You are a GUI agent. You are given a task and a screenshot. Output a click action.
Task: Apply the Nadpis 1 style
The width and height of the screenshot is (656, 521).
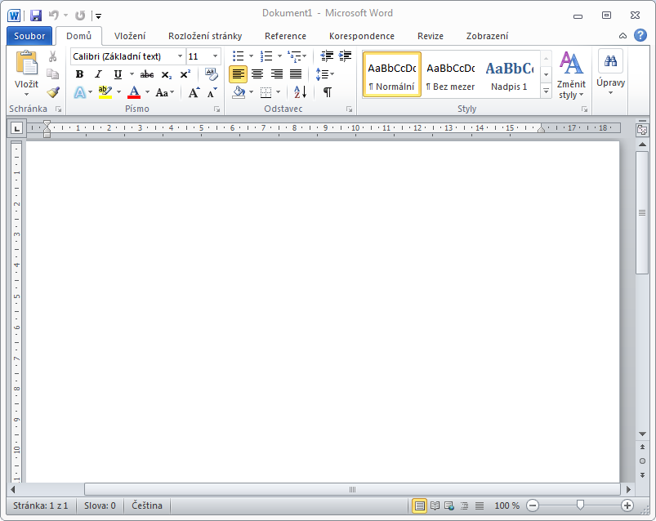tap(509, 73)
